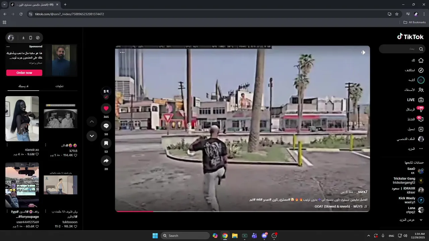Open TikTok home from the logo
This screenshot has width=429, height=241.
pos(410,36)
